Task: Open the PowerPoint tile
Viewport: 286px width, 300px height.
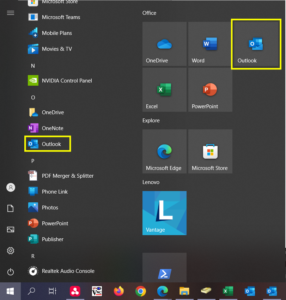Action: (x=210, y=90)
